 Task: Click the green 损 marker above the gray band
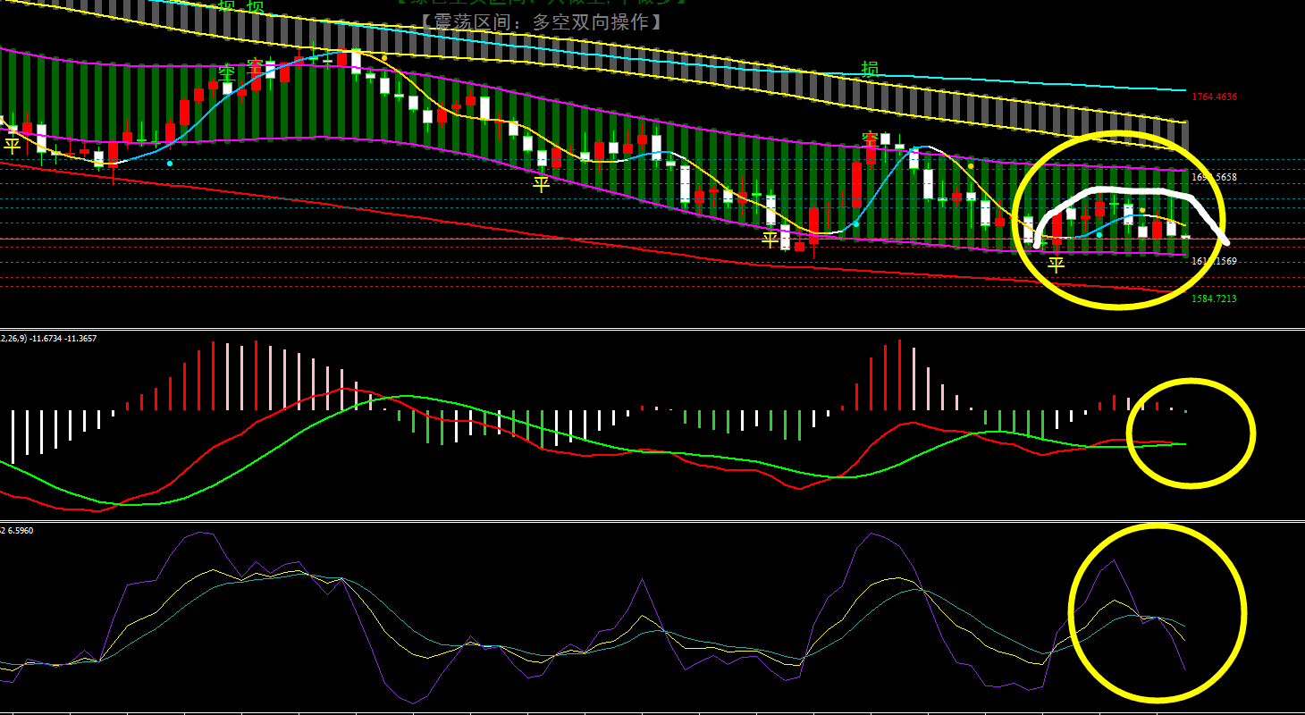pyautogui.click(x=870, y=68)
